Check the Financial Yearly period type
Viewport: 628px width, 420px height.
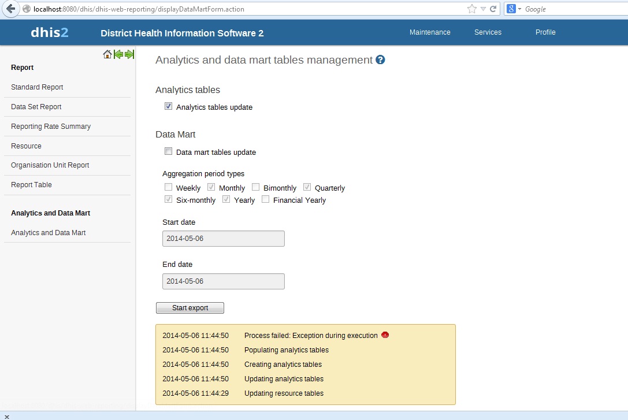point(265,199)
